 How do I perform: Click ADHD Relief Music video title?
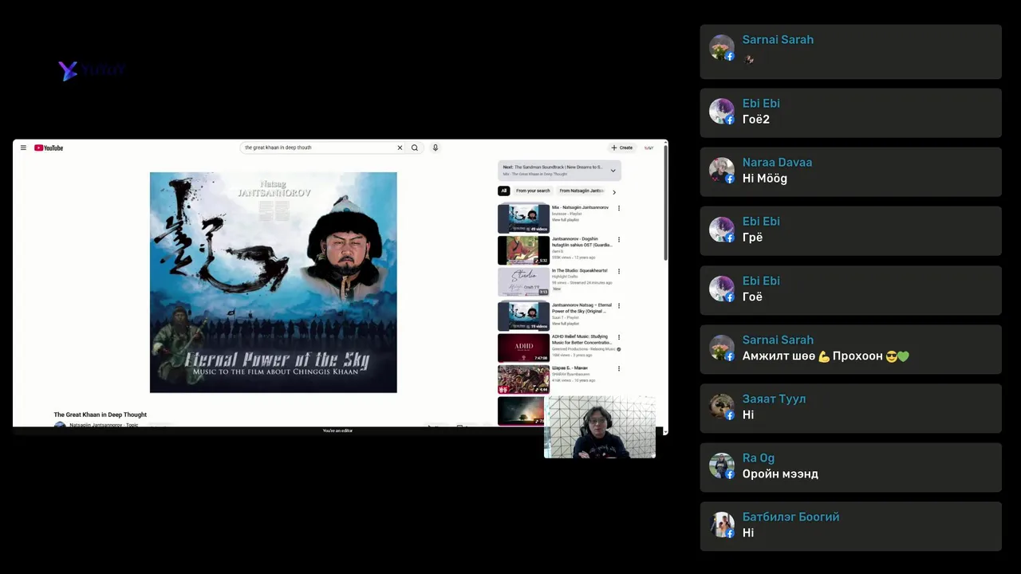pos(581,340)
